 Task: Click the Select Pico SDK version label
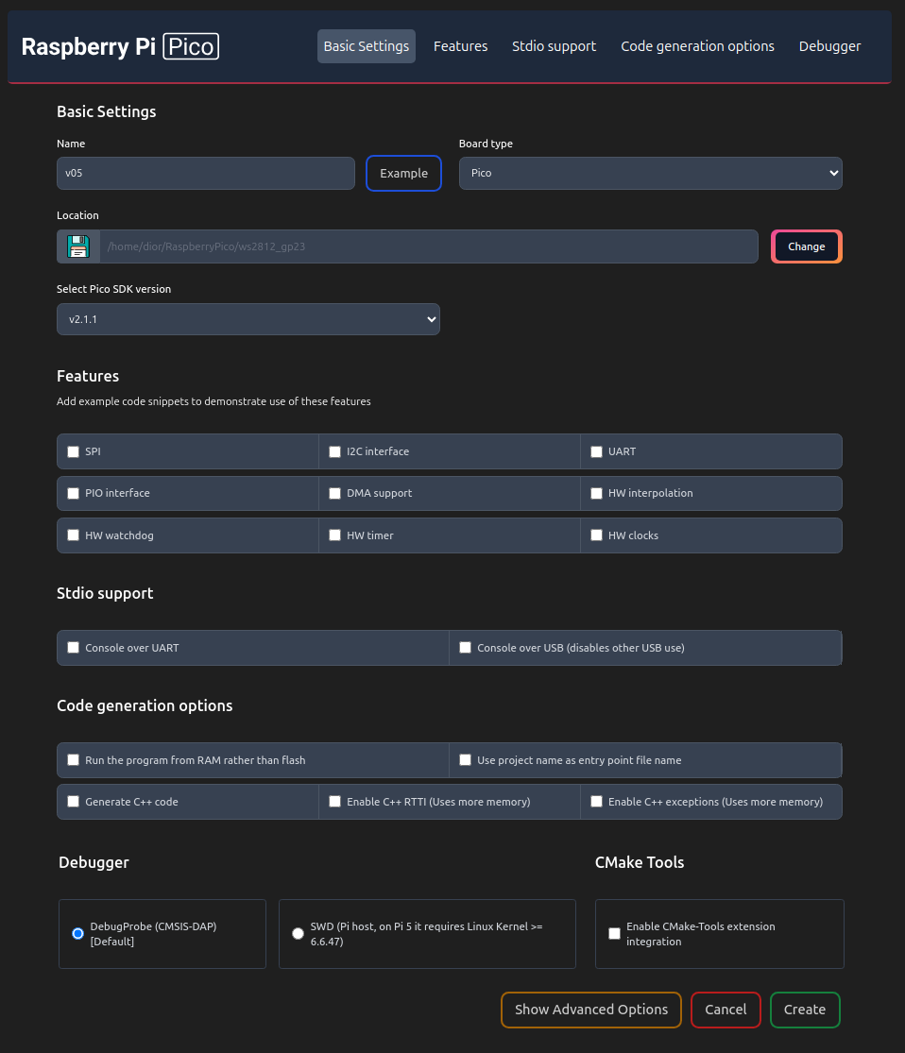tap(113, 289)
